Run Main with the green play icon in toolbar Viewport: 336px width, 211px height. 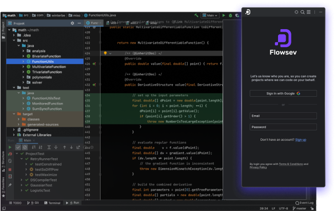(224, 15)
